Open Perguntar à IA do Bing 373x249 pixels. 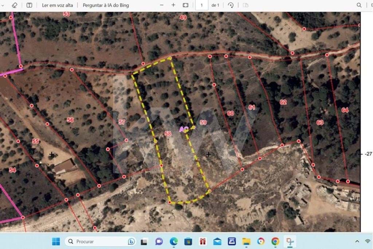click(106, 5)
